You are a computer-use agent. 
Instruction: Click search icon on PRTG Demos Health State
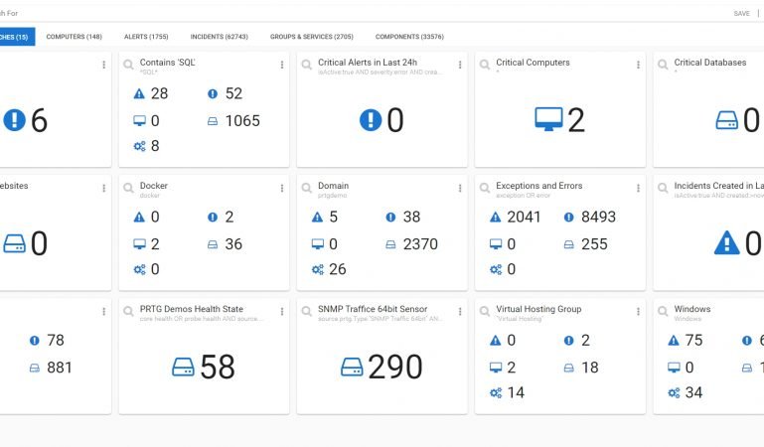point(128,311)
